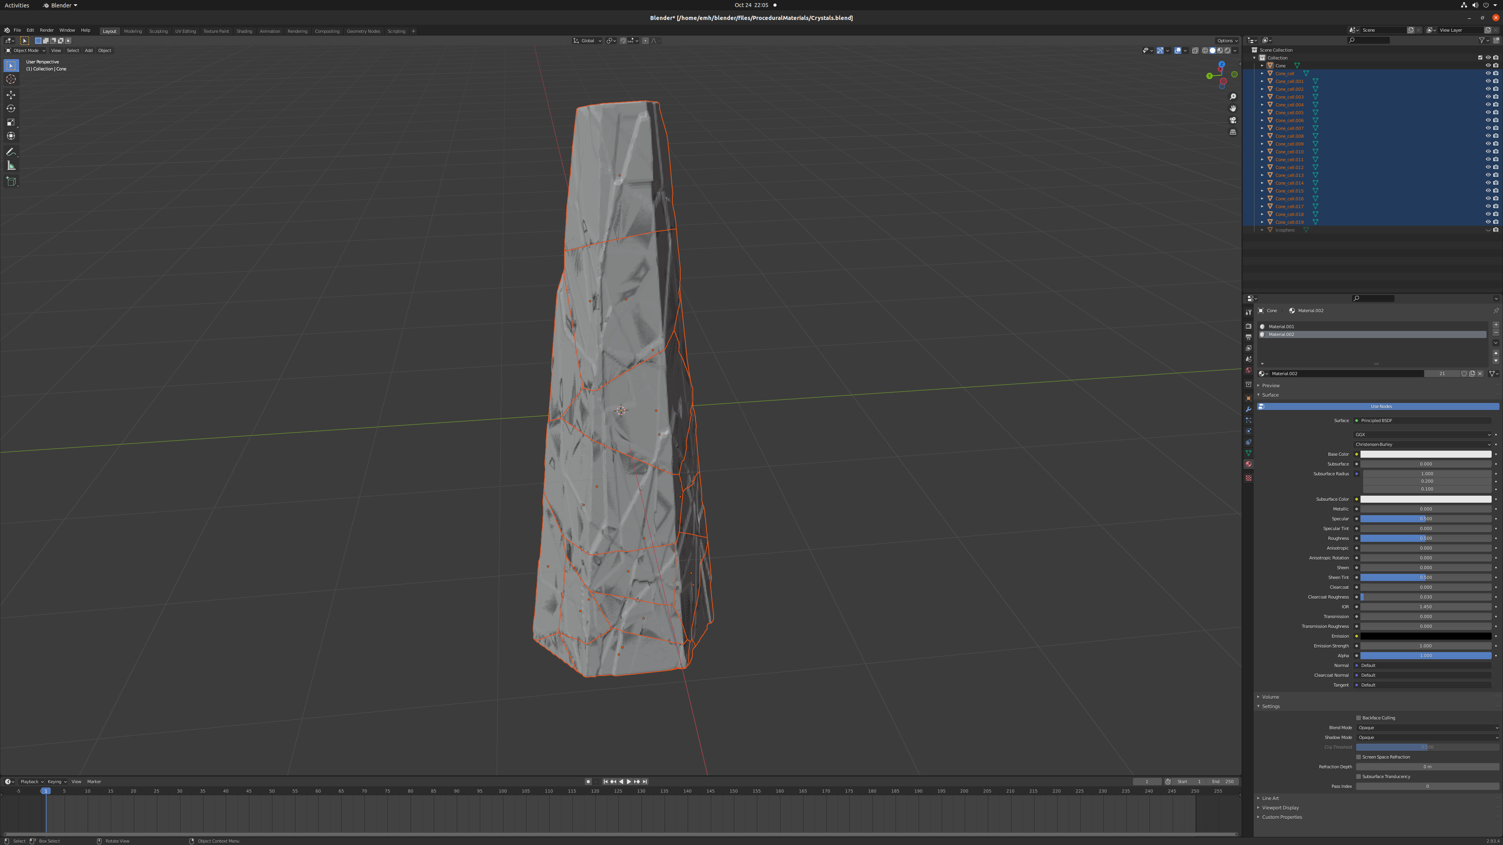The image size is (1503, 845).
Task: Toggle Use Nodes button
Action: (x=1378, y=406)
